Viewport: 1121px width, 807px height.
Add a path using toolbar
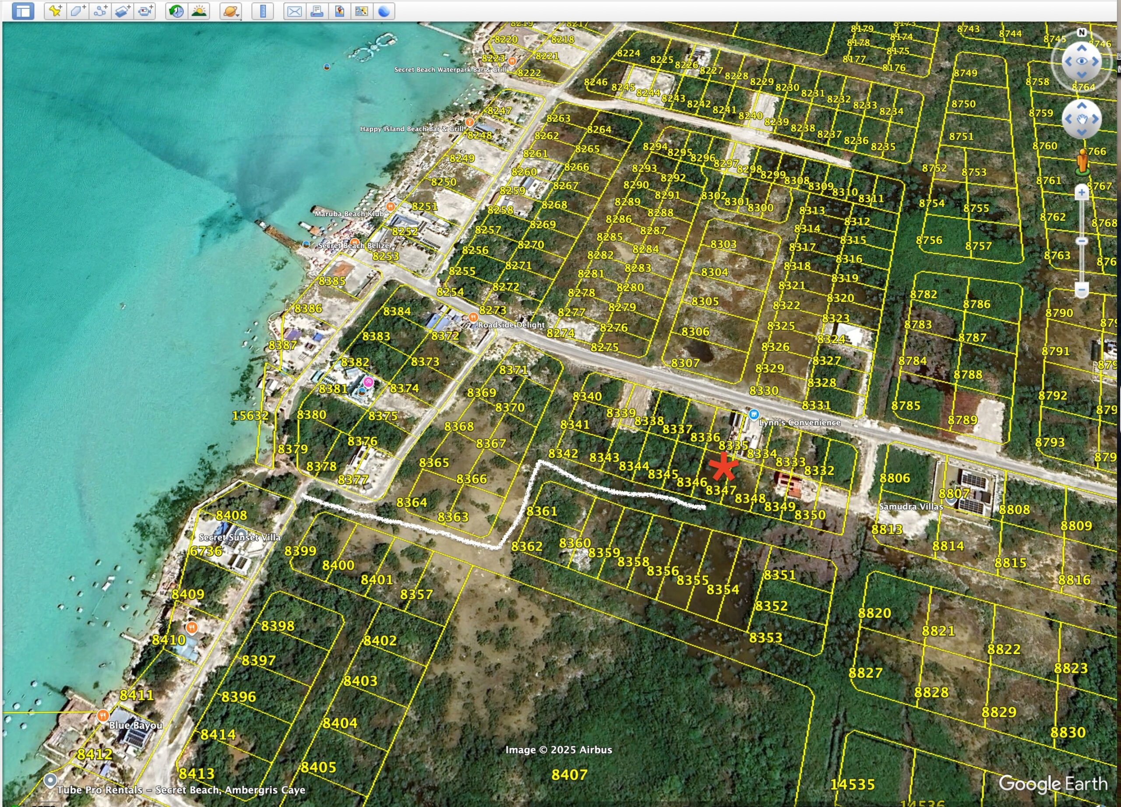[100, 11]
